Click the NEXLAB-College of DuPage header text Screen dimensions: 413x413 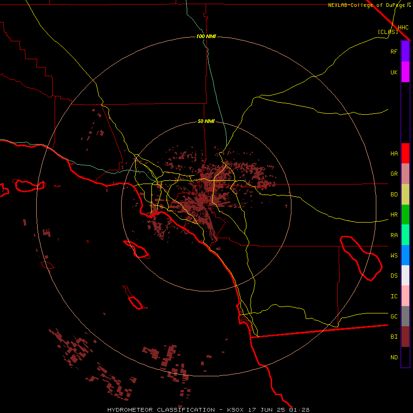(366, 5)
